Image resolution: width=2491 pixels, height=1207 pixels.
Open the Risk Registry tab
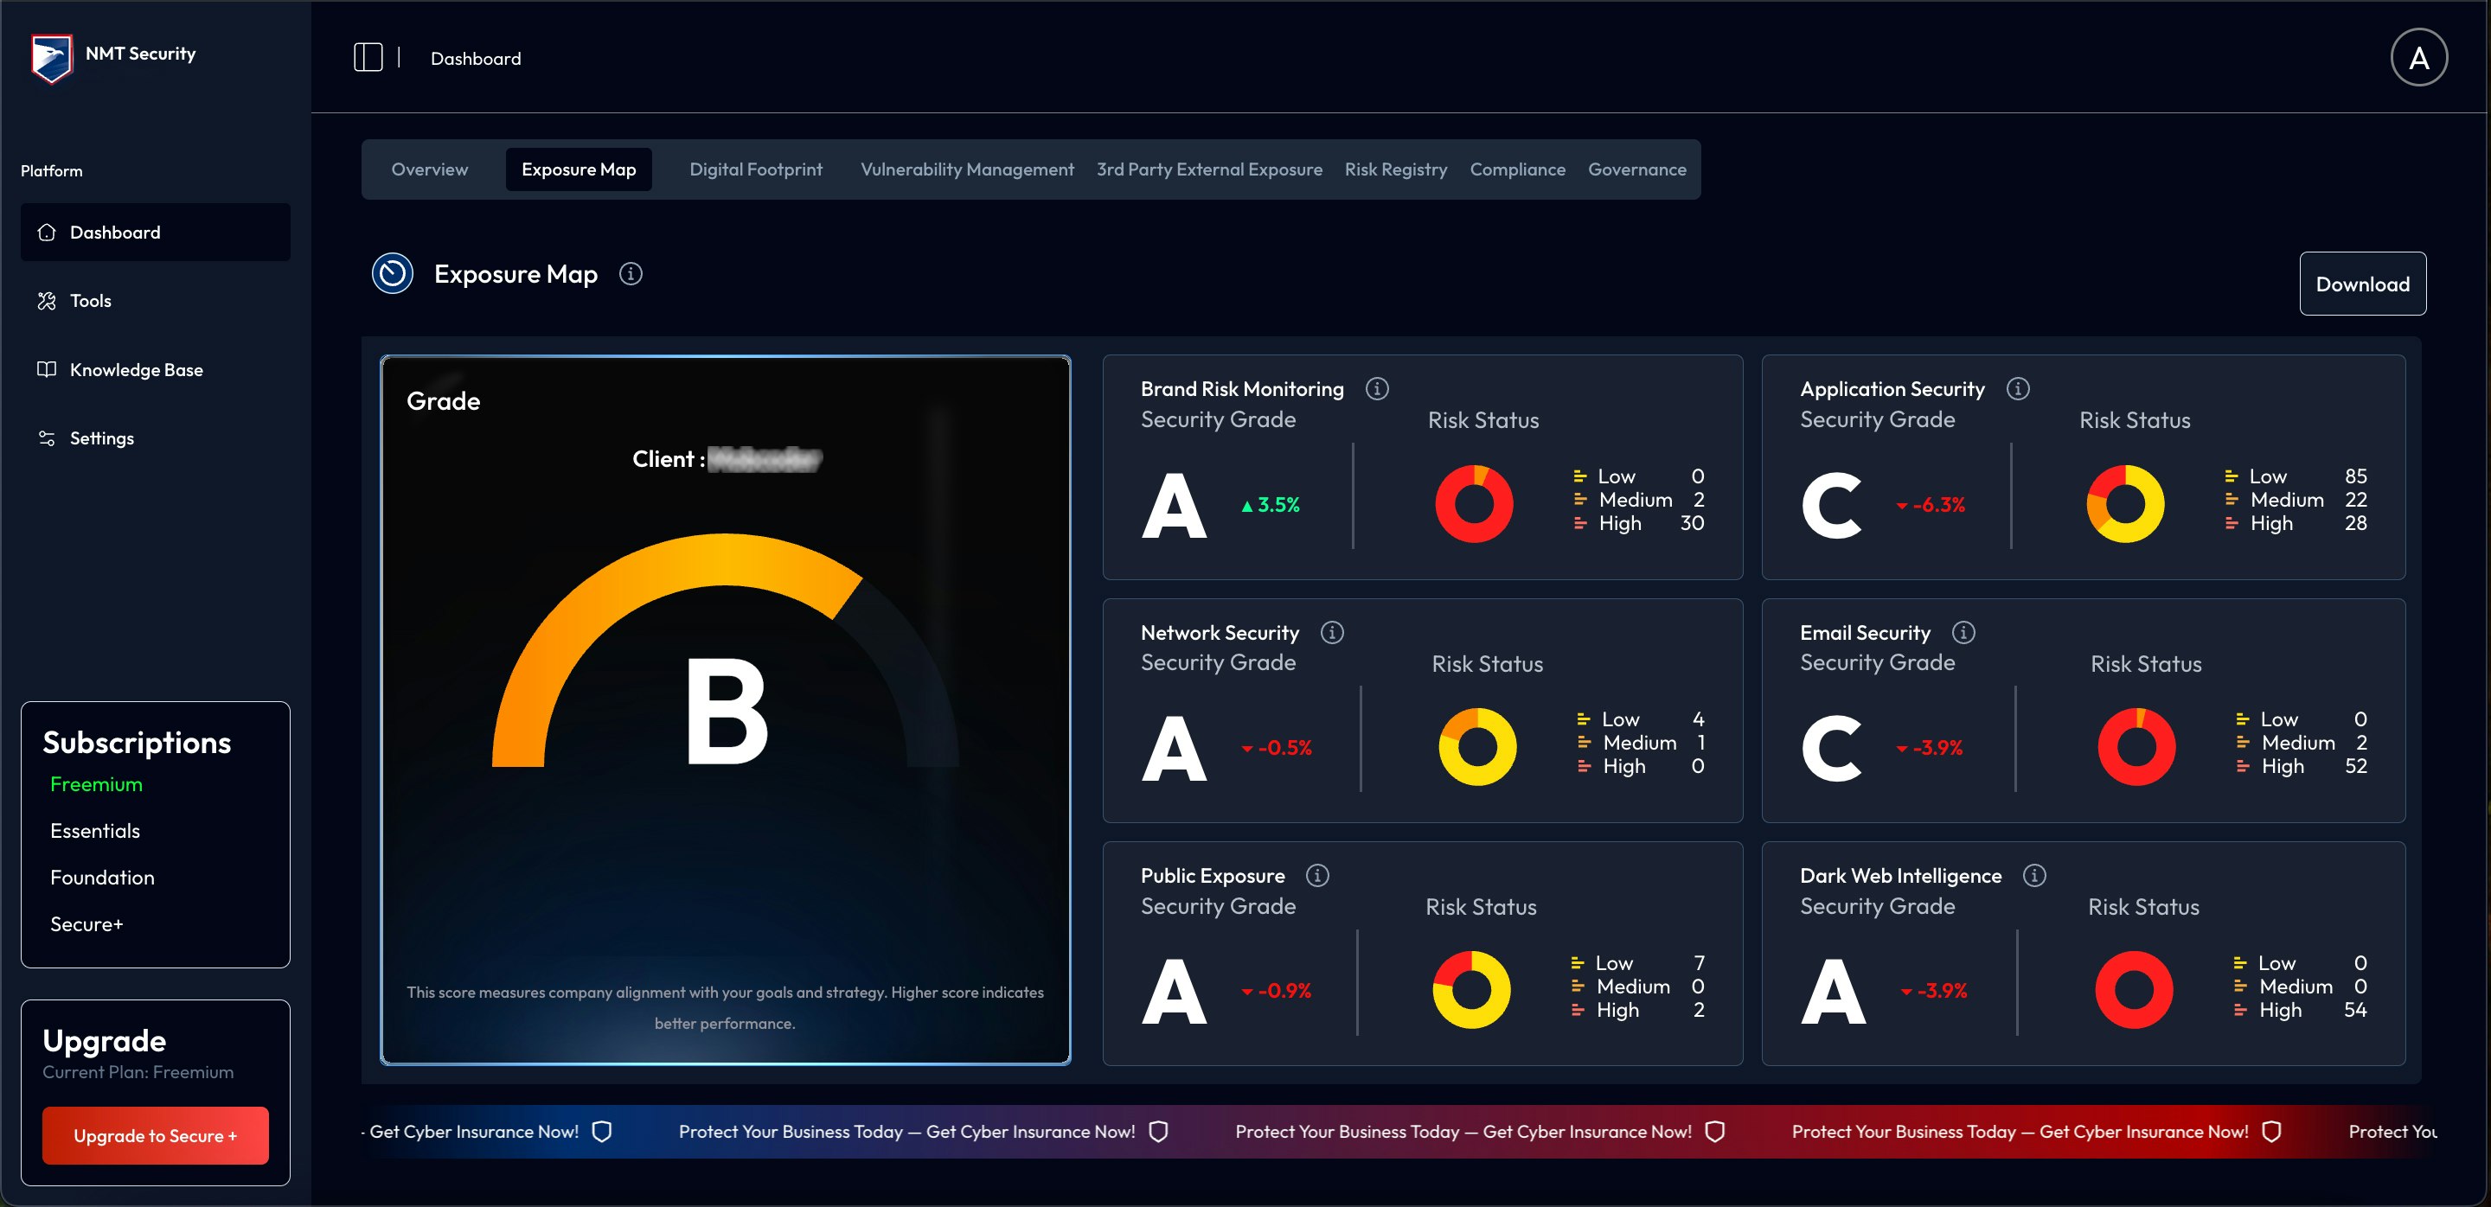click(1395, 169)
